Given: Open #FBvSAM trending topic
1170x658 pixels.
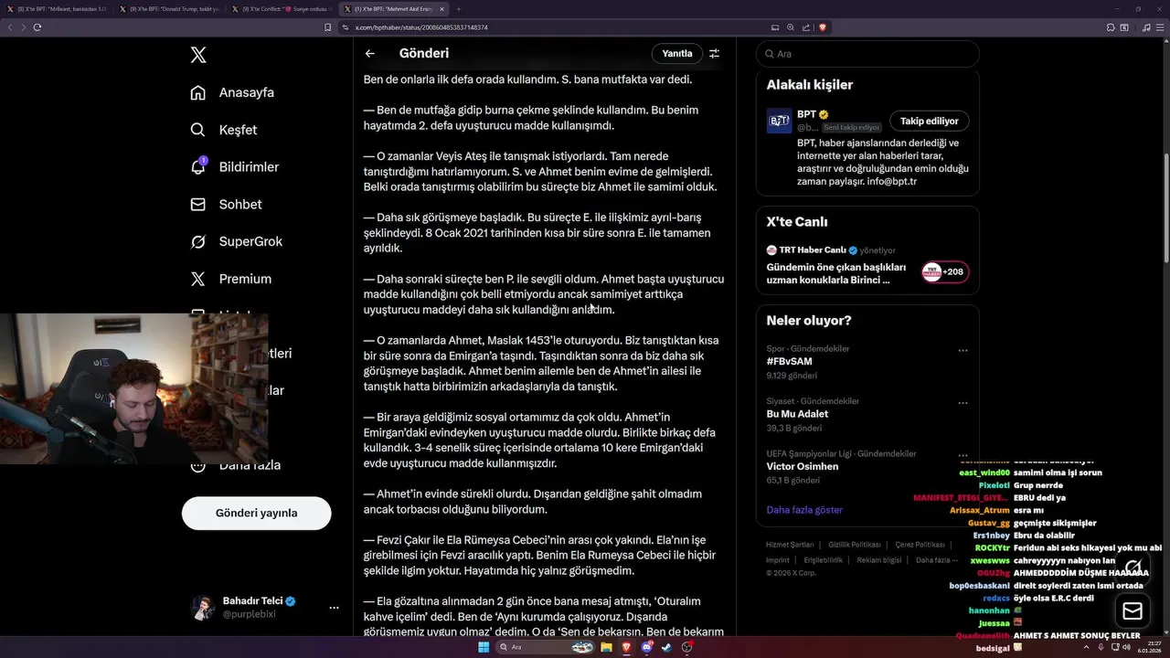Looking at the screenshot, I should click(789, 361).
